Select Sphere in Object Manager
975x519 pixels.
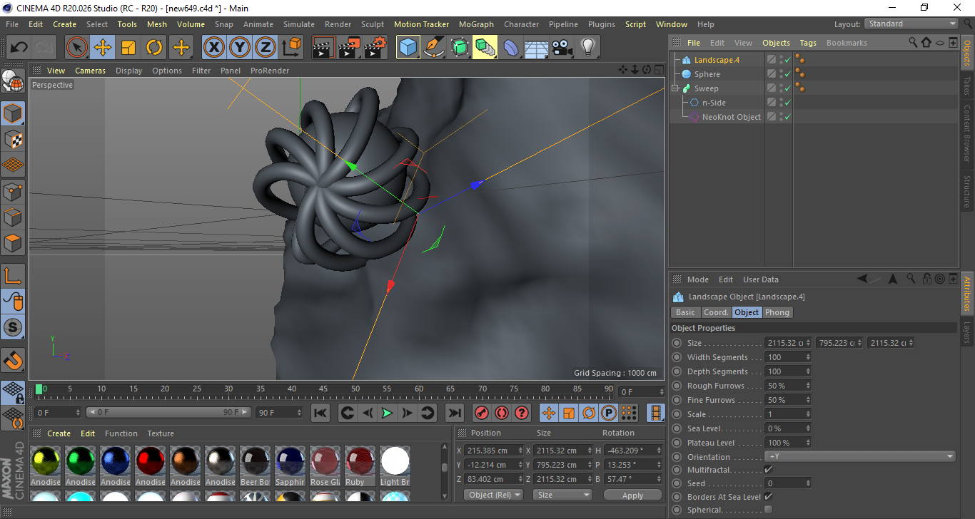click(x=707, y=74)
